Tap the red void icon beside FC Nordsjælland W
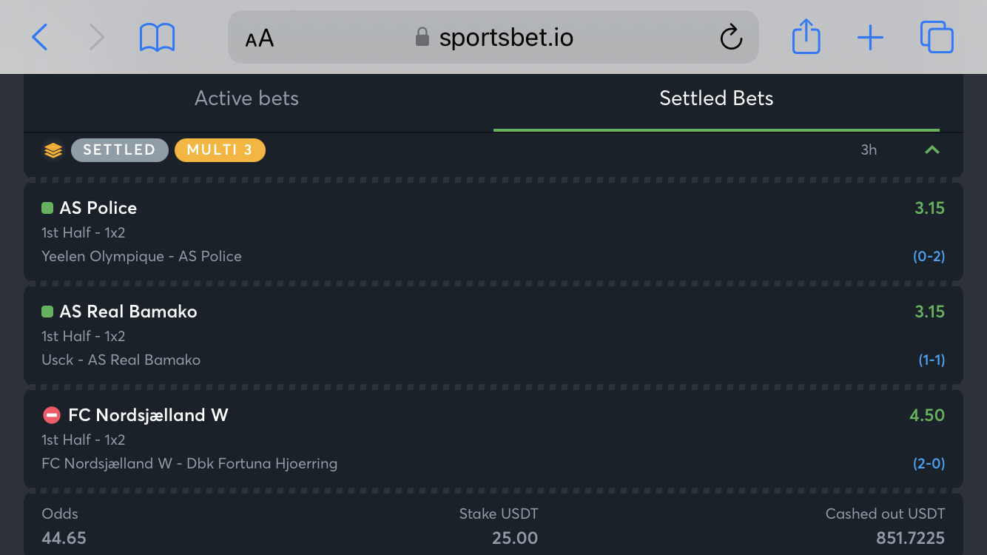The height and width of the screenshot is (555, 987). [52, 415]
